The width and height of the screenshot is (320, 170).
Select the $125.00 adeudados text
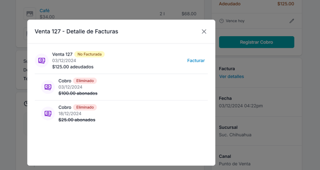click(x=73, y=67)
